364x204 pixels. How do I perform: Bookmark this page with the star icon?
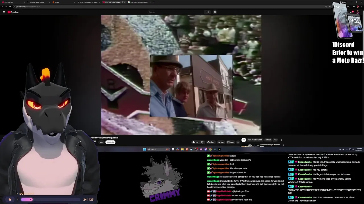pyautogui.click(x=330, y=7)
